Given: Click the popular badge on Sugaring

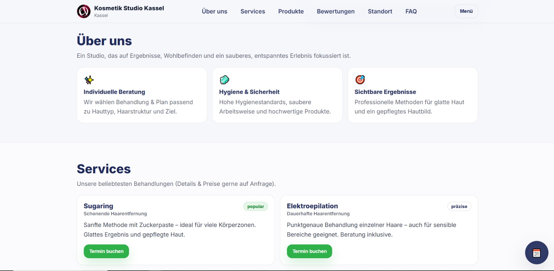Looking at the screenshot, I should tap(256, 207).
